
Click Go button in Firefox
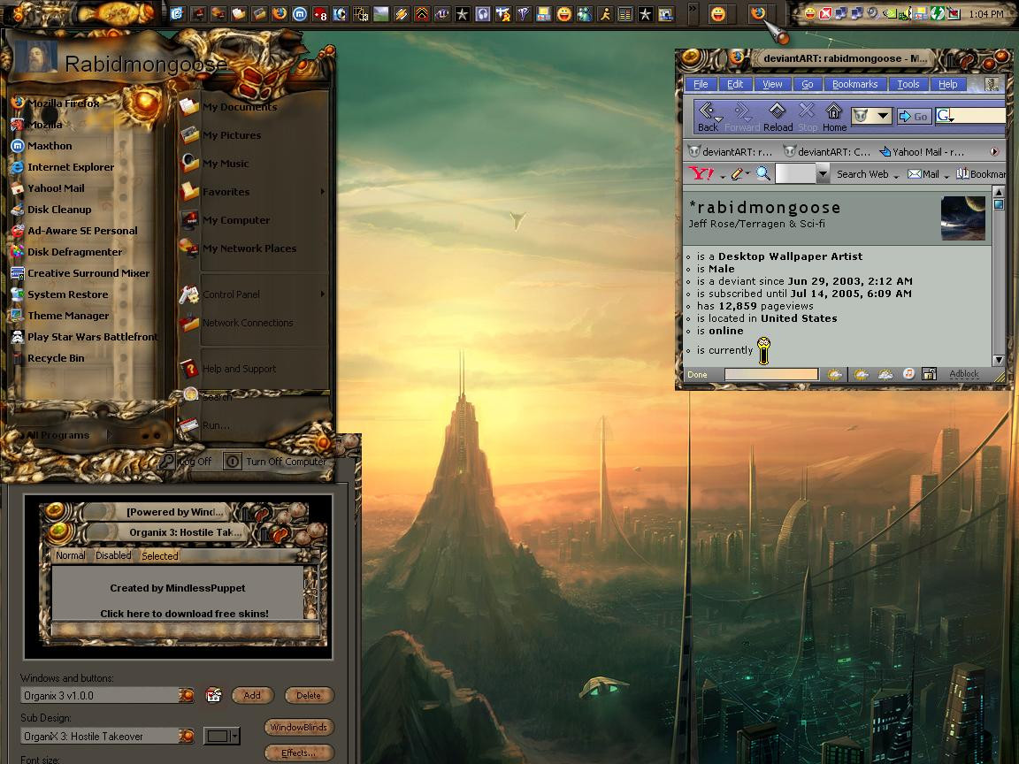[x=914, y=117]
